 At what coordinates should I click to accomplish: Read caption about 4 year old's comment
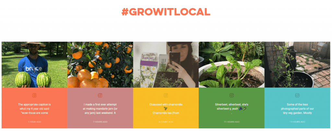[x=34, y=109]
